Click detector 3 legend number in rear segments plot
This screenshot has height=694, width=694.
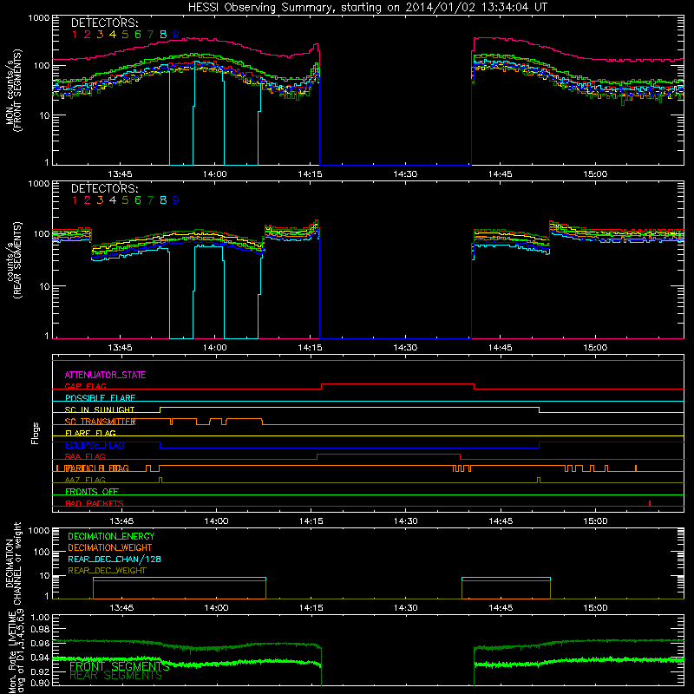click(100, 200)
